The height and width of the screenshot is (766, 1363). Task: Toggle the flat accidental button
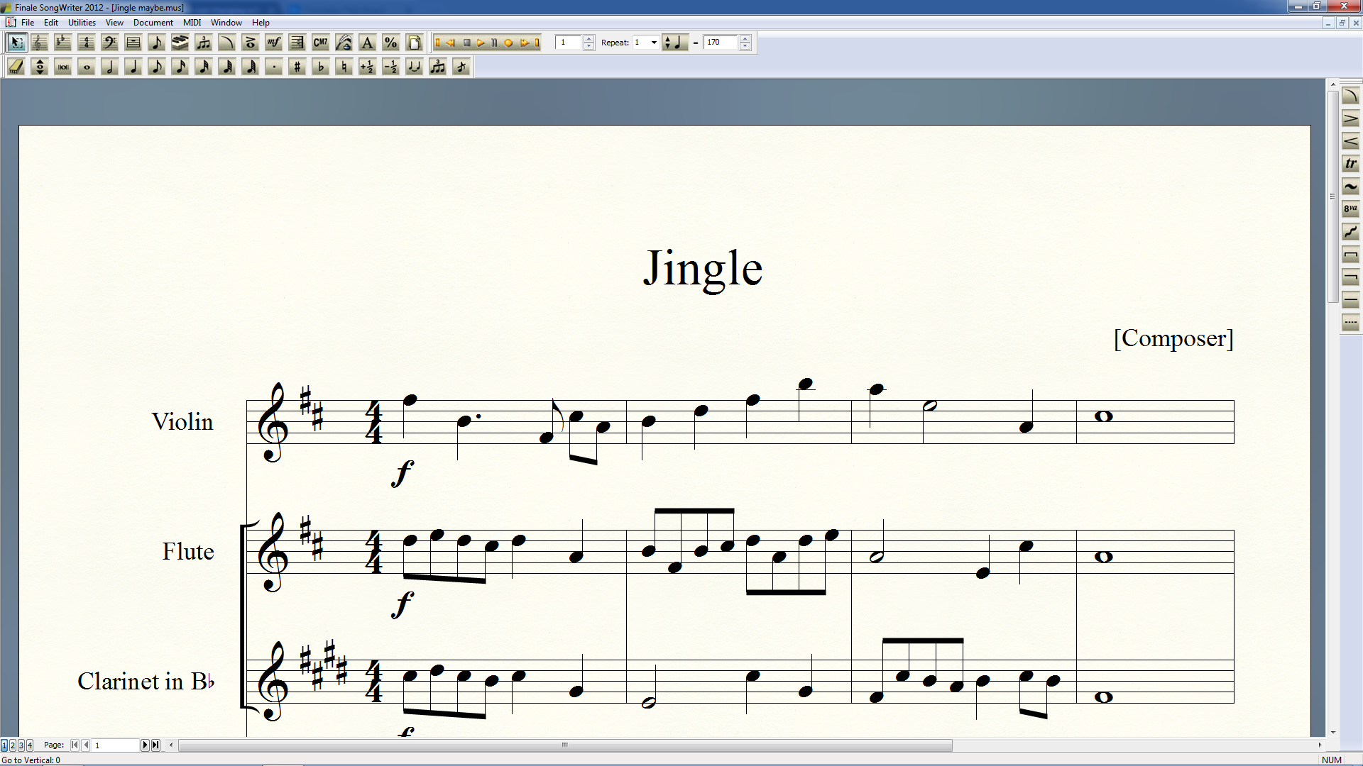pos(320,67)
